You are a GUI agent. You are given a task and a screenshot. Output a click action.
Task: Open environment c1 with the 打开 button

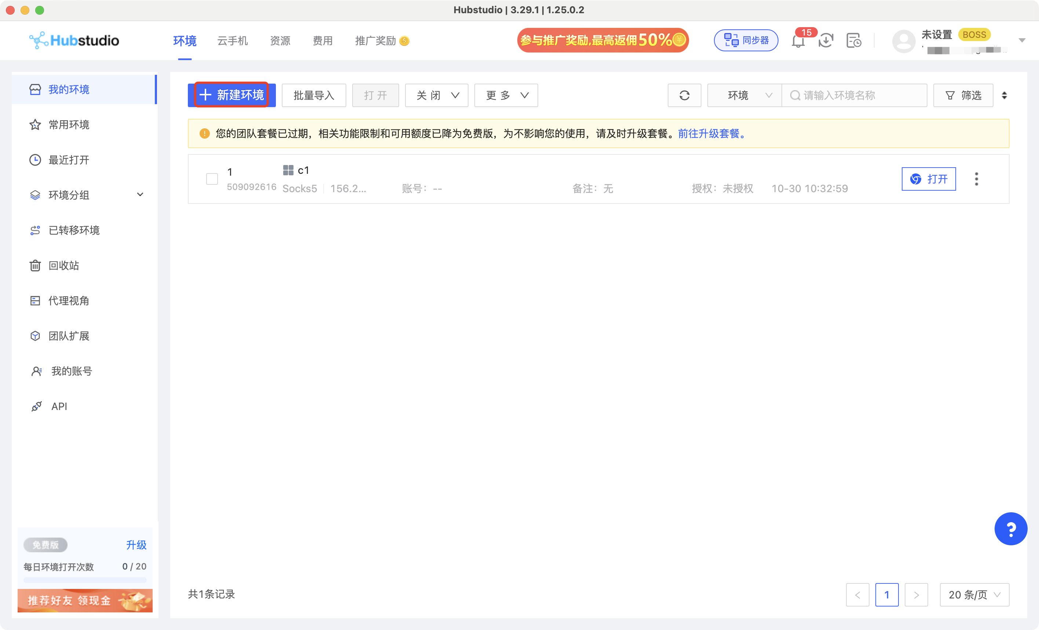coord(929,179)
